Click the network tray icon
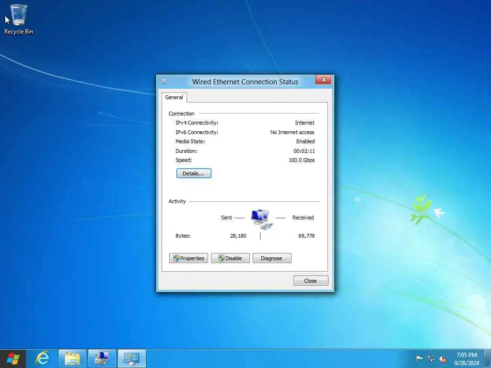The width and height of the screenshot is (491, 368). pyautogui.click(x=431, y=358)
